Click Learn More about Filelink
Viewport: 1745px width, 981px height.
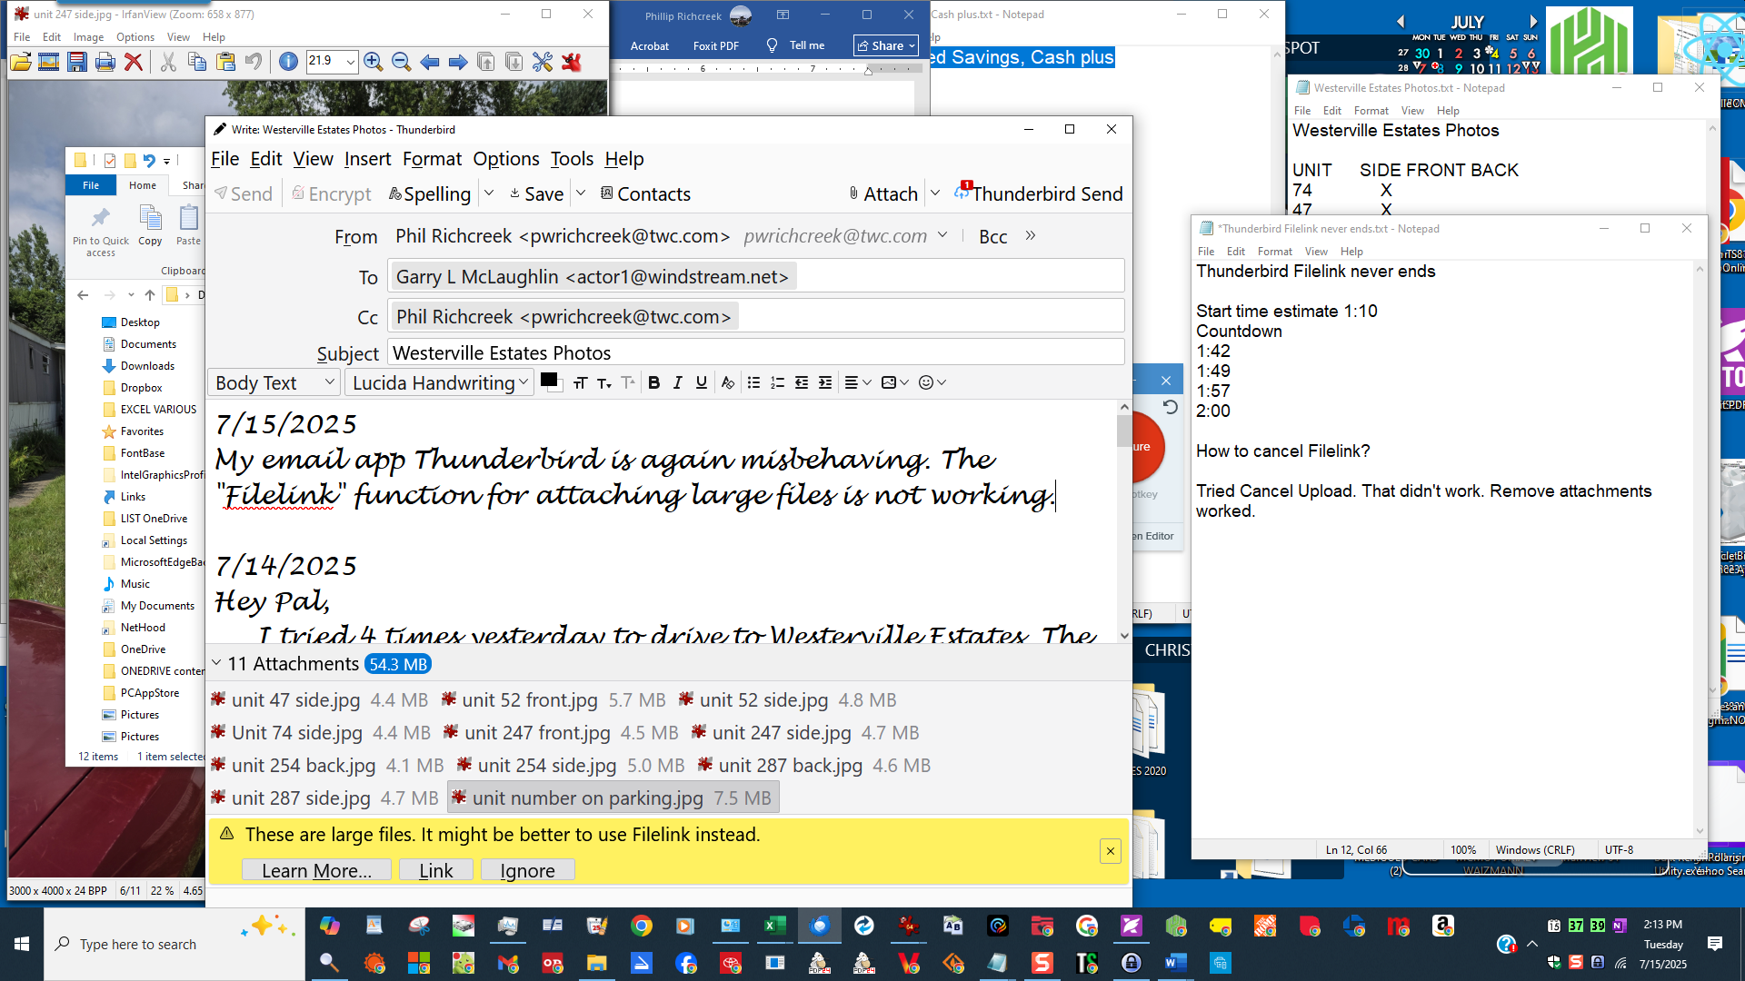coord(315,869)
